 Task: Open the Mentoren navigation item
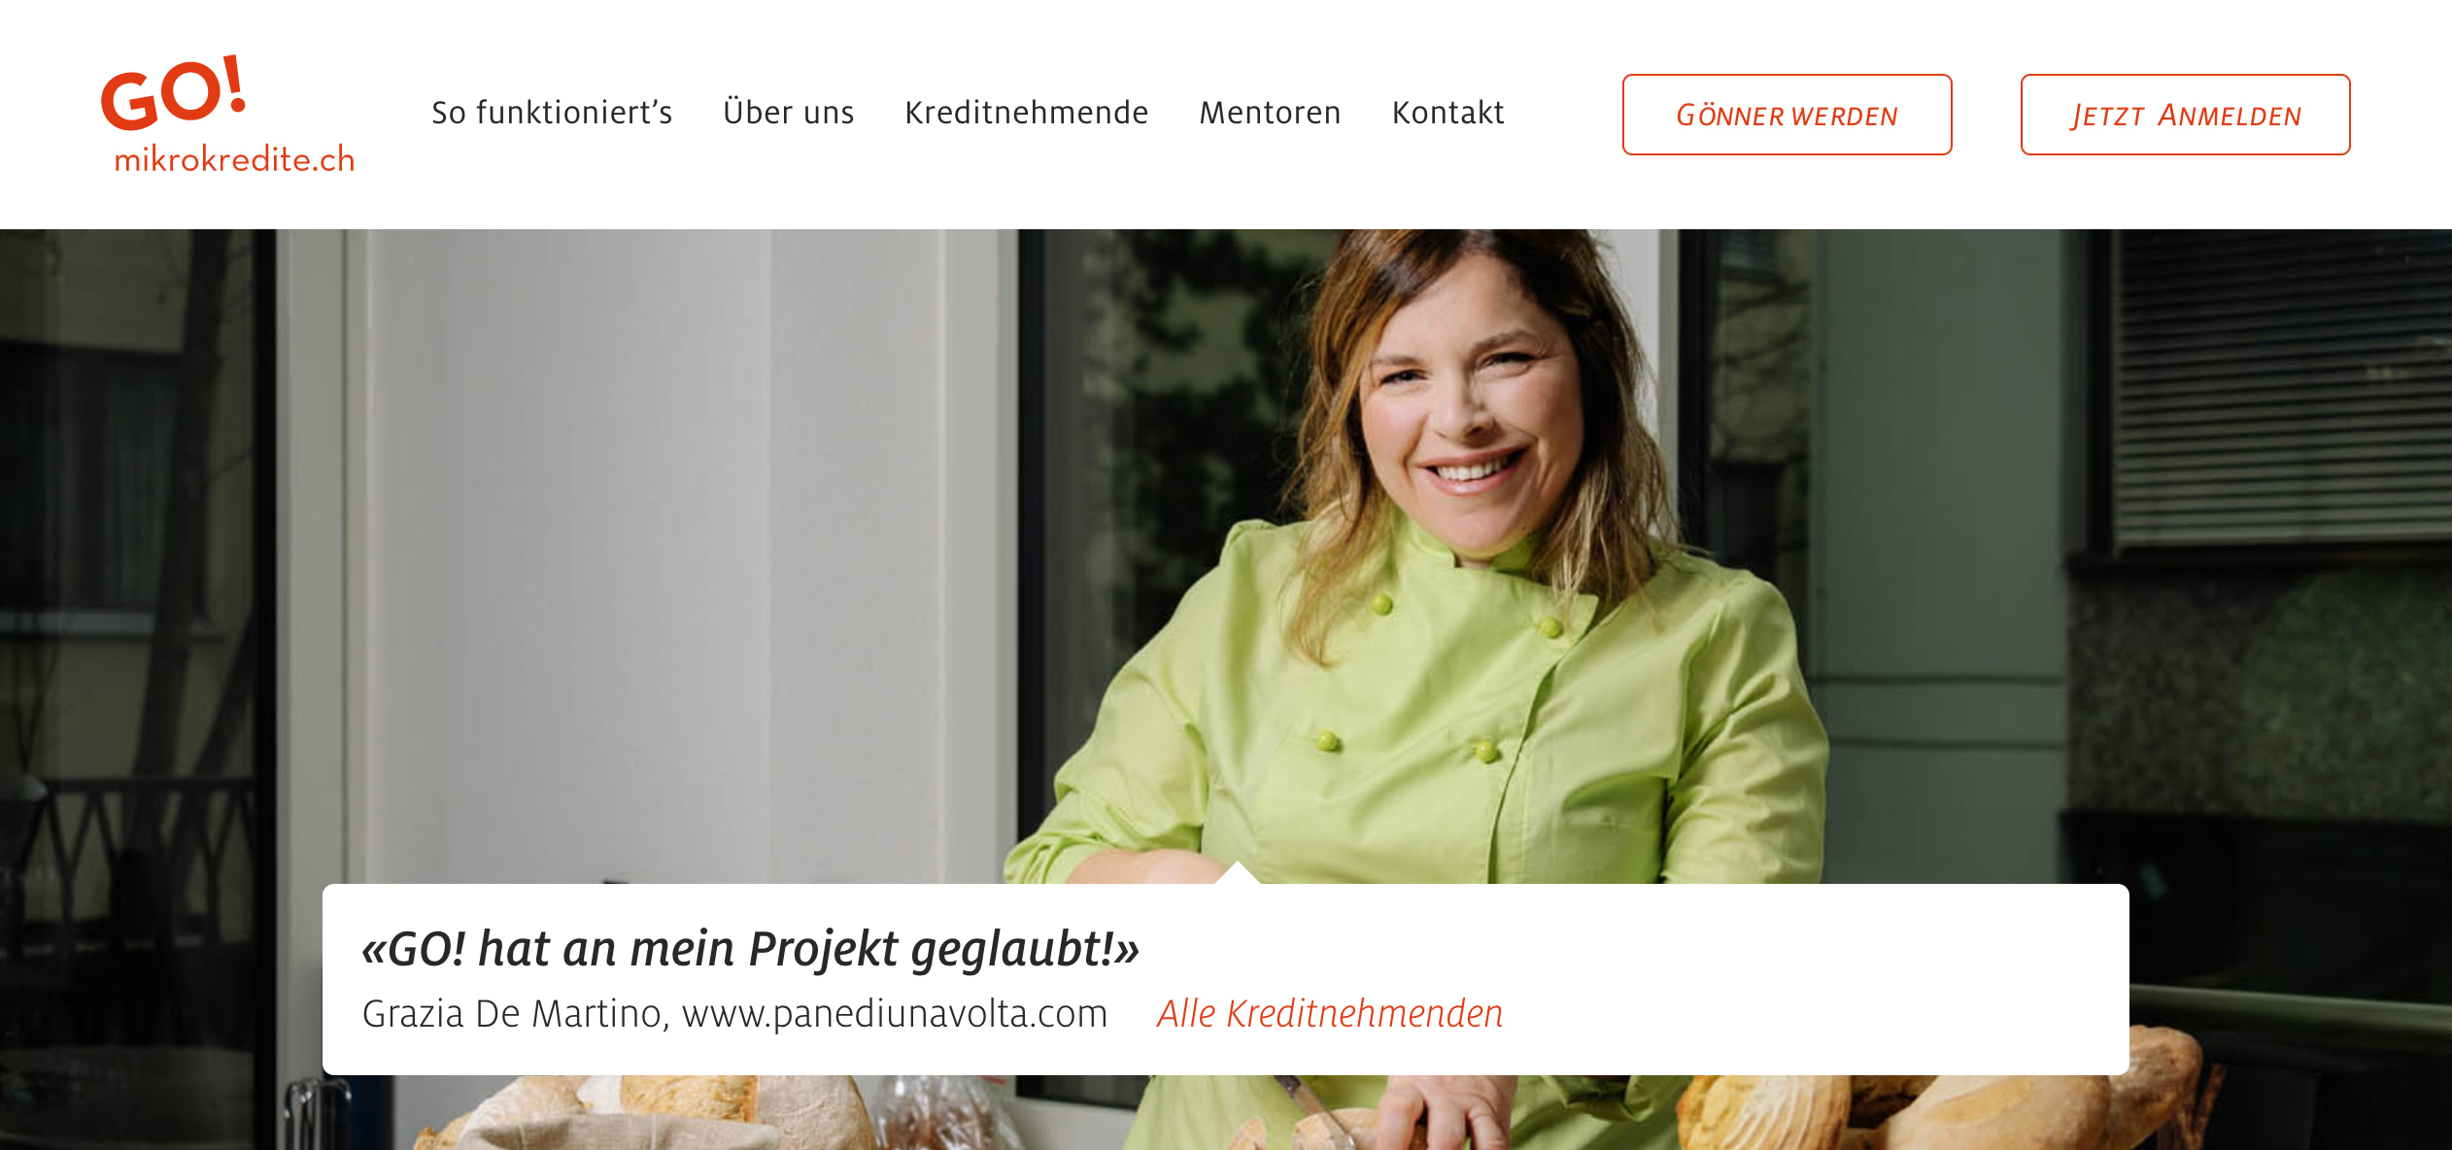[x=1270, y=113]
